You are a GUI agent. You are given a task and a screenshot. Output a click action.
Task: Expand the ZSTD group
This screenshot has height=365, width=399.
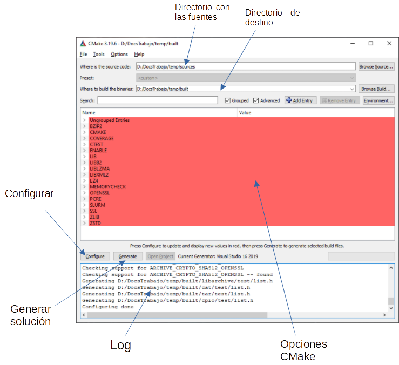(84, 223)
